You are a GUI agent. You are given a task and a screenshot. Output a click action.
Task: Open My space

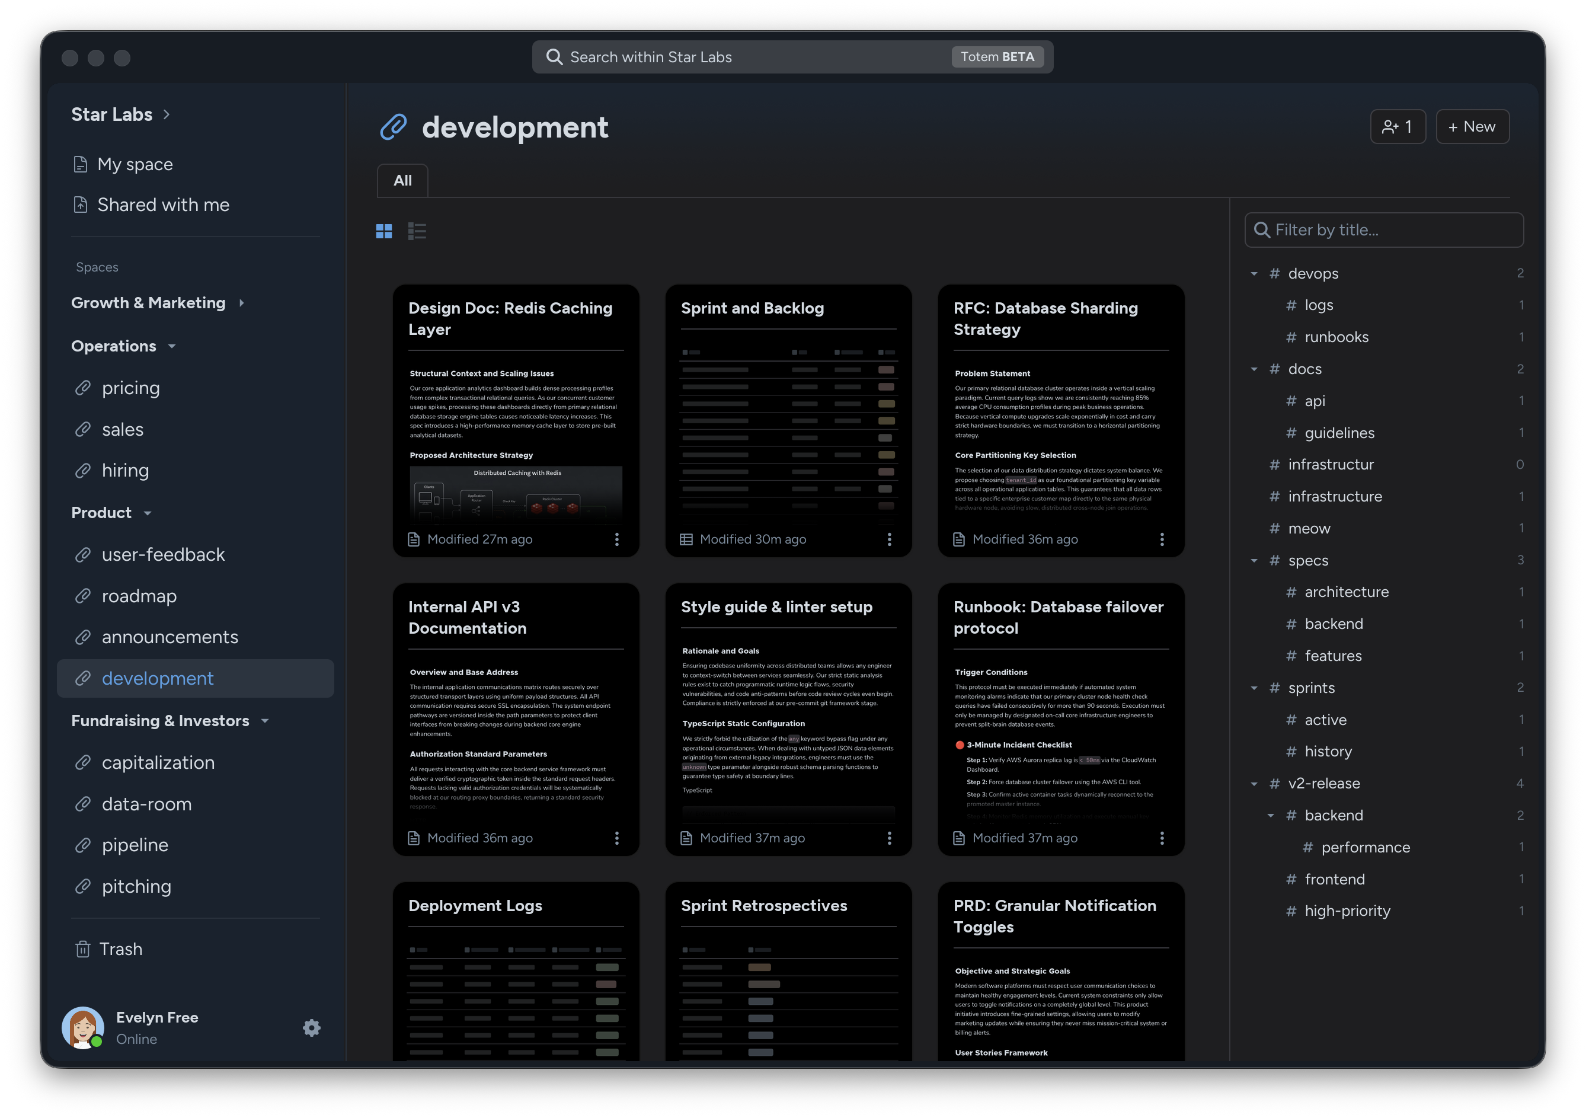click(135, 164)
